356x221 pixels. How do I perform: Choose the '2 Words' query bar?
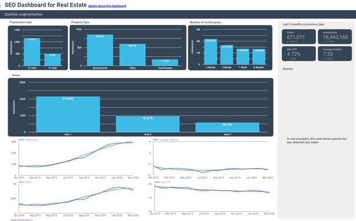[x=210, y=52]
